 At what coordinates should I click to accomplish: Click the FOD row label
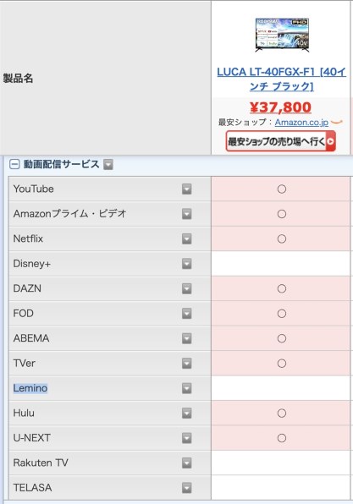[23, 314]
